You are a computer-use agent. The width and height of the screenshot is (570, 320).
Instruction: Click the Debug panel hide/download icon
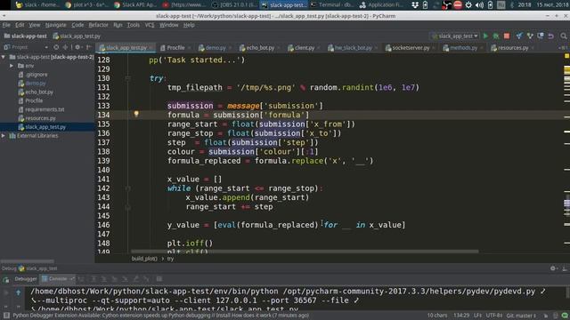tap(565, 268)
